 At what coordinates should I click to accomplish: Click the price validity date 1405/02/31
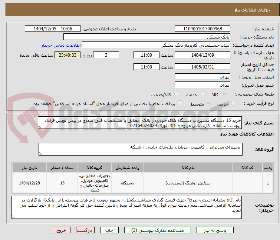(202, 67)
